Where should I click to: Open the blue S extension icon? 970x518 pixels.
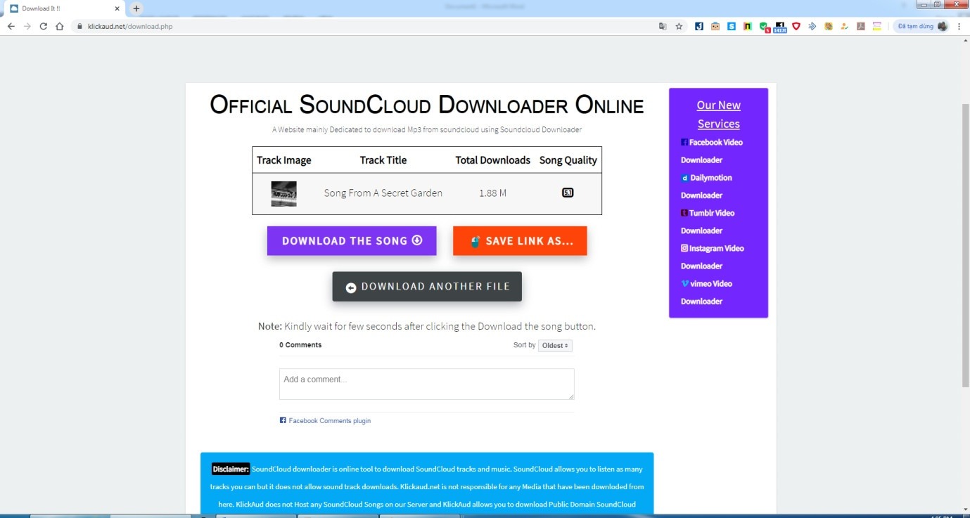point(732,26)
